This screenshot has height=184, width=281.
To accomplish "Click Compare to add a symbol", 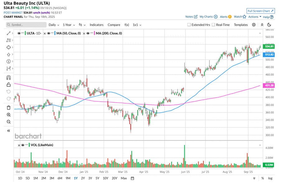I will 114,25.
